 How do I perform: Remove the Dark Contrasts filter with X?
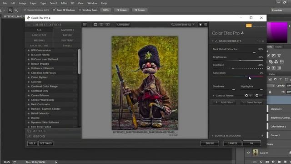pyautogui.click(x=263, y=41)
